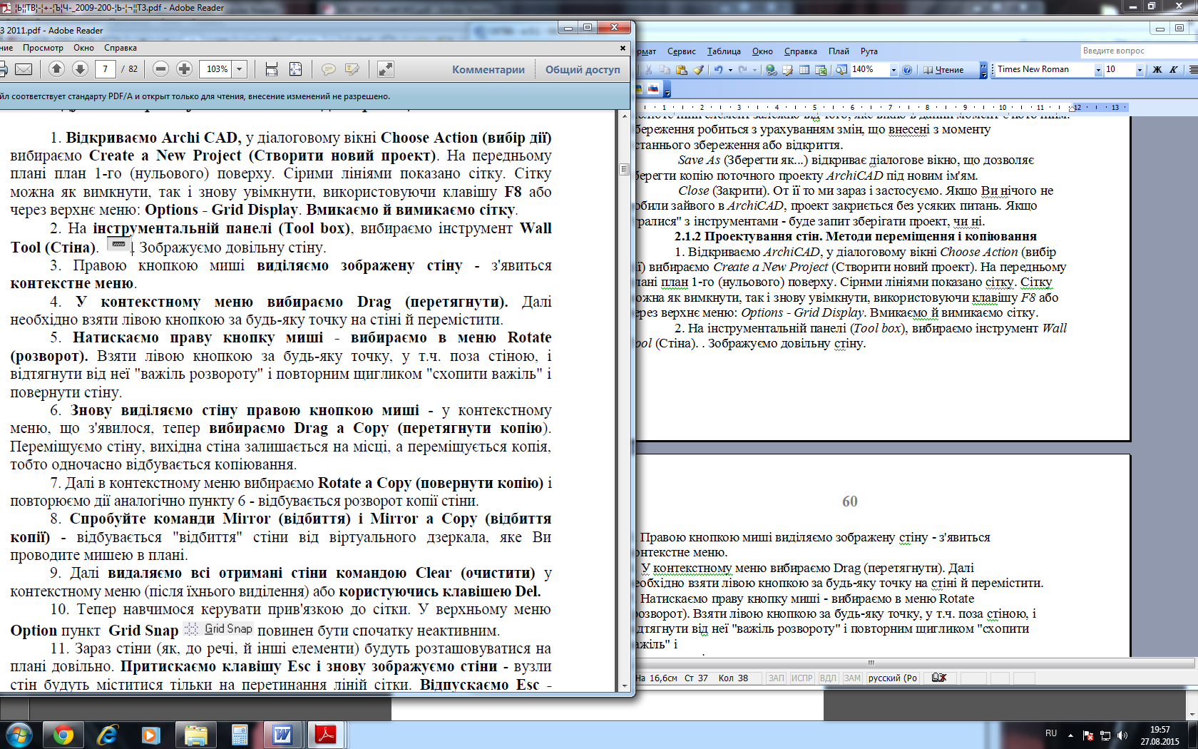
Task: Apply italic formatting (К) in Word
Action: tap(1173, 69)
